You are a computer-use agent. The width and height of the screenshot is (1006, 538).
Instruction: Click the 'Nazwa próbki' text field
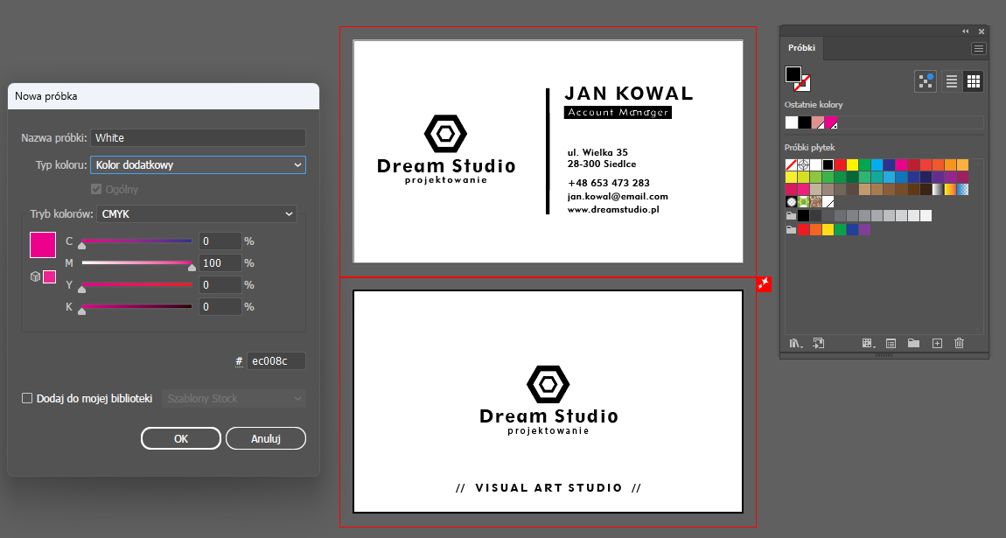click(198, 138)
